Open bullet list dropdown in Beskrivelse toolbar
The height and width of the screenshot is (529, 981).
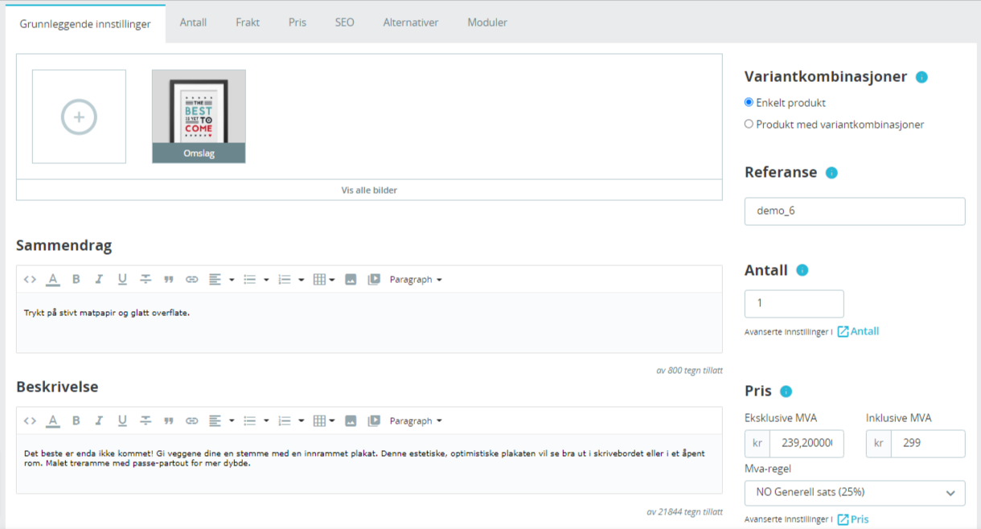click(256, 421)
